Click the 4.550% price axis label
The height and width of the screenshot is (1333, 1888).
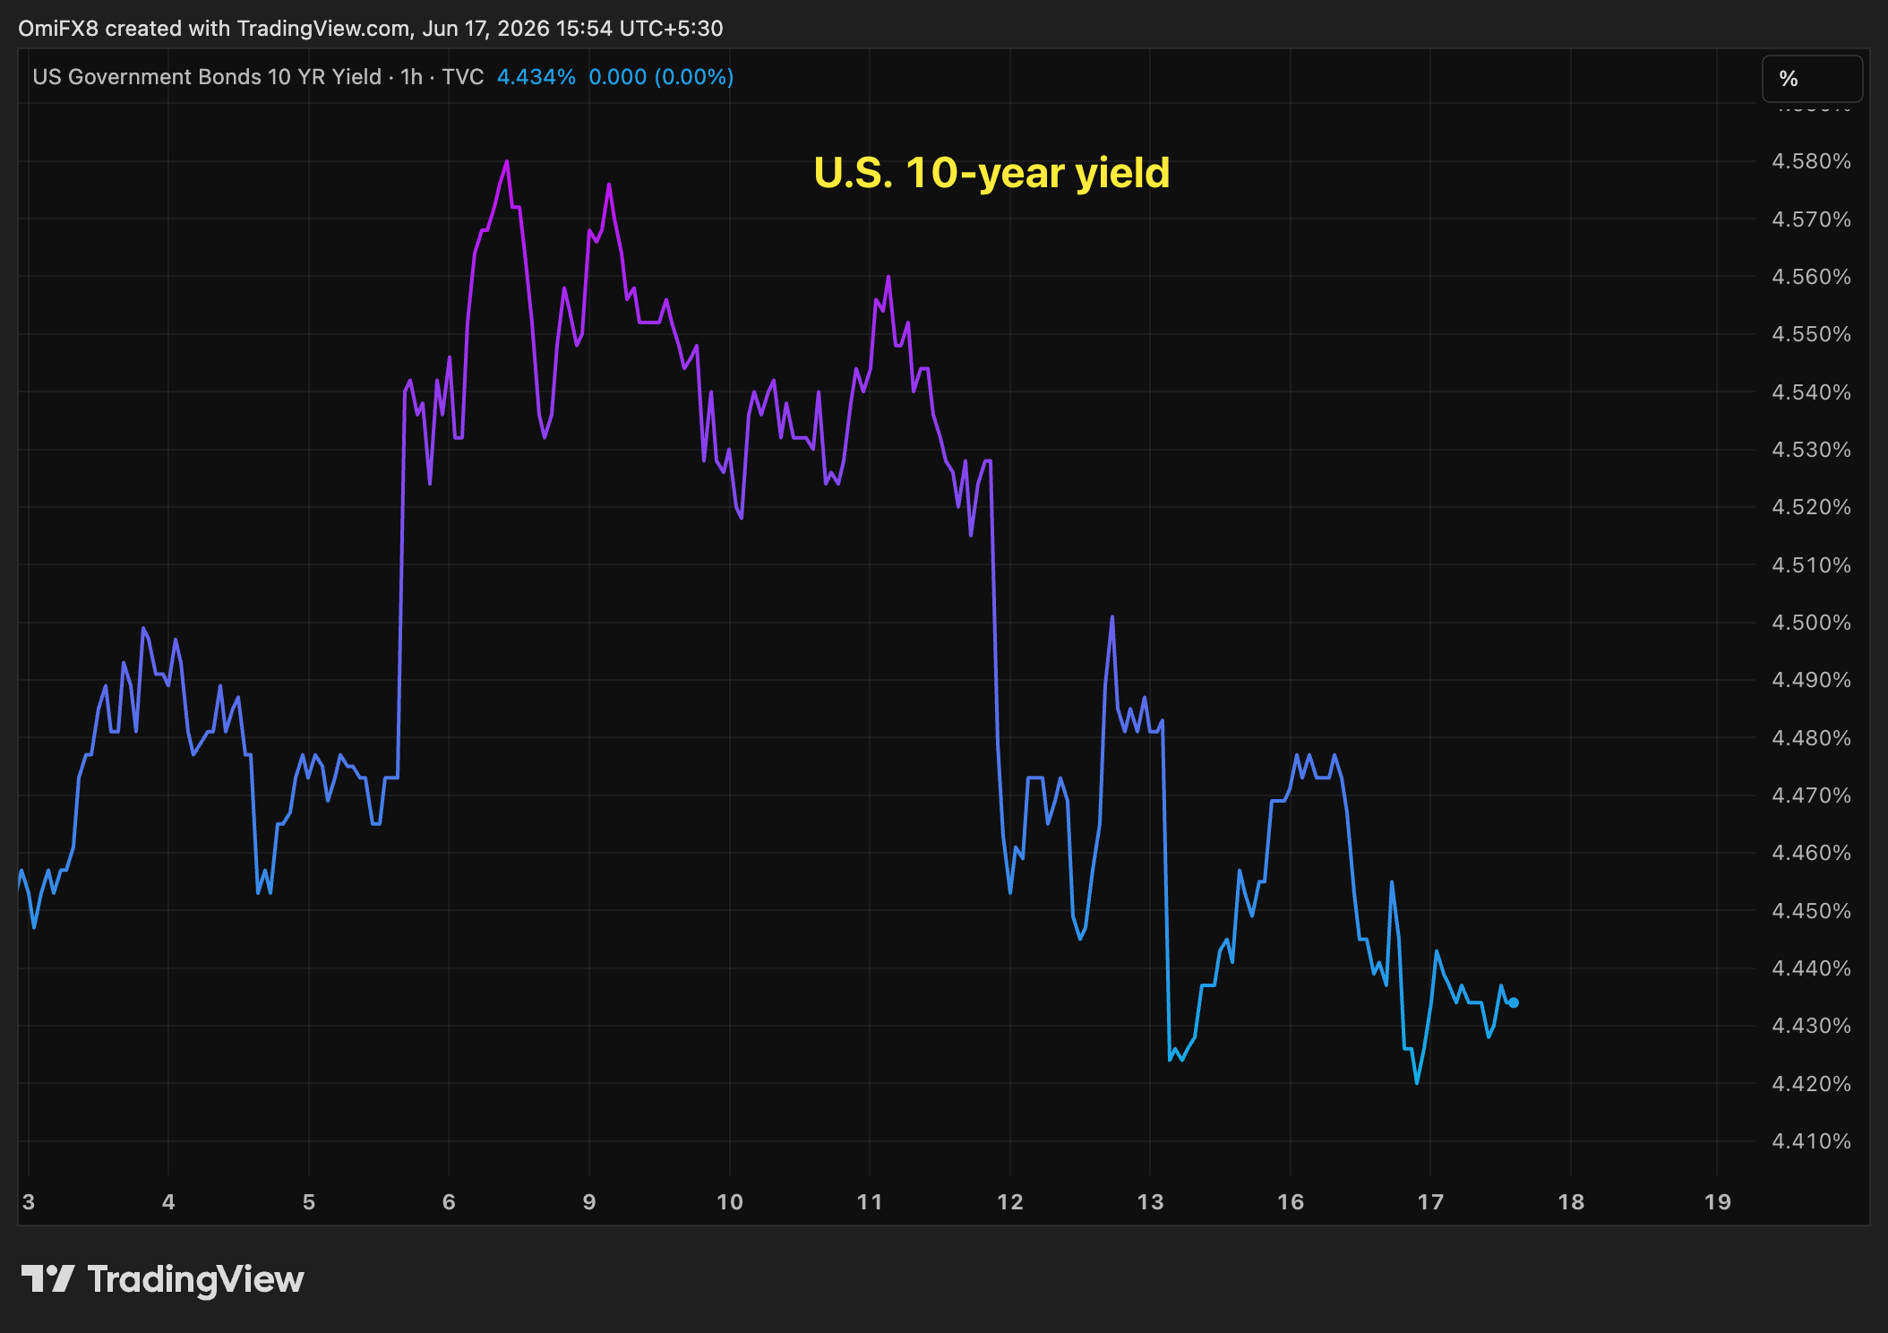click(x=1811, y=334)
